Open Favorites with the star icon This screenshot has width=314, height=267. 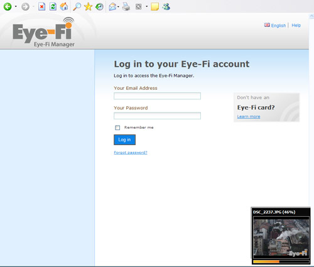click(x=88, y=7)
